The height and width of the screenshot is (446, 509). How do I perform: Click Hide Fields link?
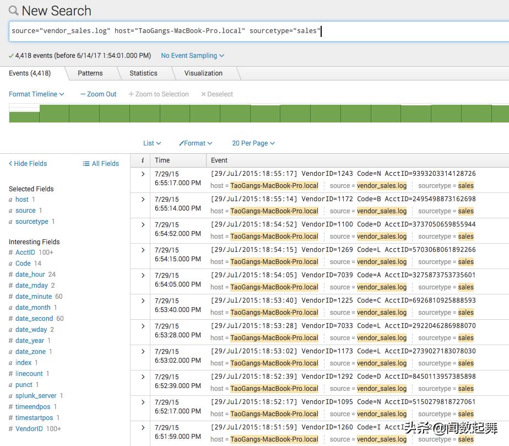(28, 163)
